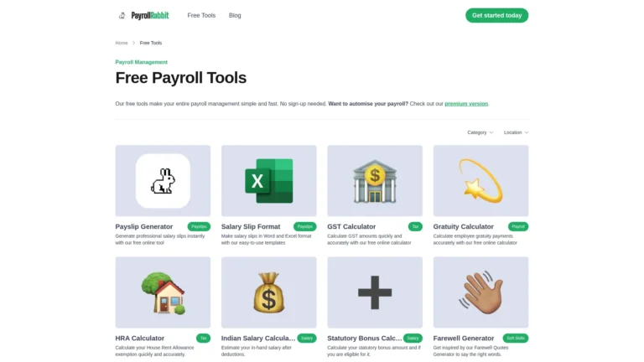Expand the Location filter dropdown
The image size is (644, 362).
tap(517, 132)
